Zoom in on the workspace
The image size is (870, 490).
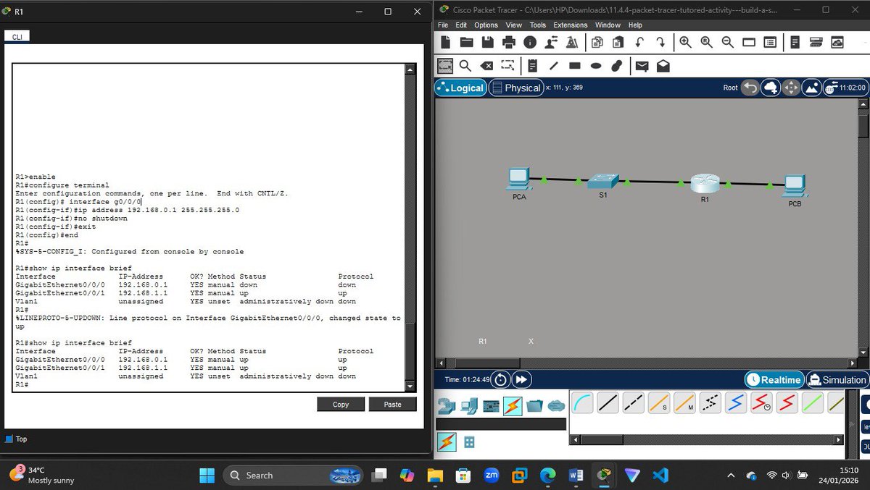(x=685, y=43)
